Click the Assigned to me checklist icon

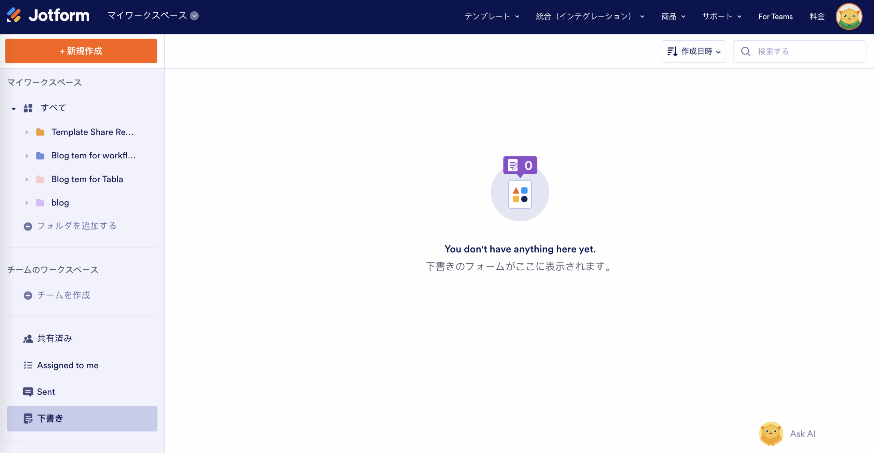coord(28,365)
